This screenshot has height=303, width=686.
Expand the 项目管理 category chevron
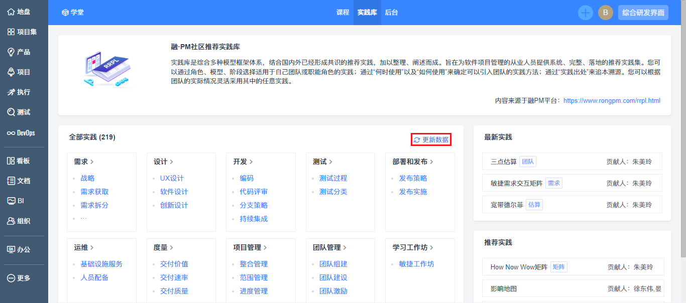click(265, 248)
